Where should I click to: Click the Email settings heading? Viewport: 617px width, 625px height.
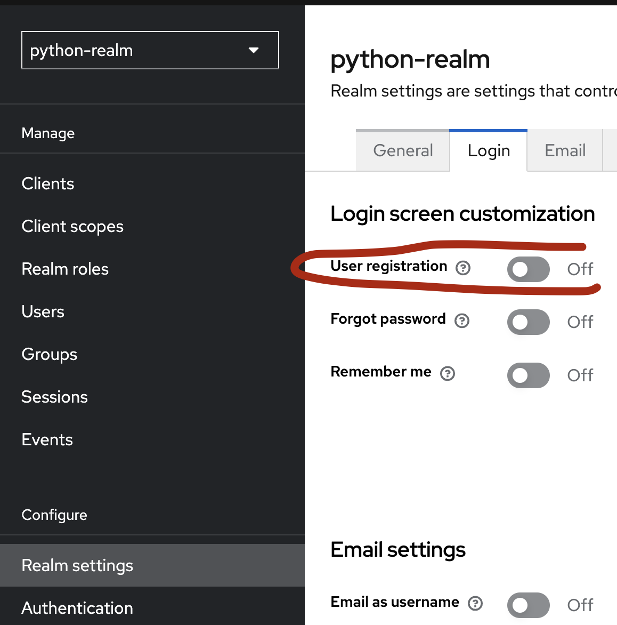(x=398, y=550)
